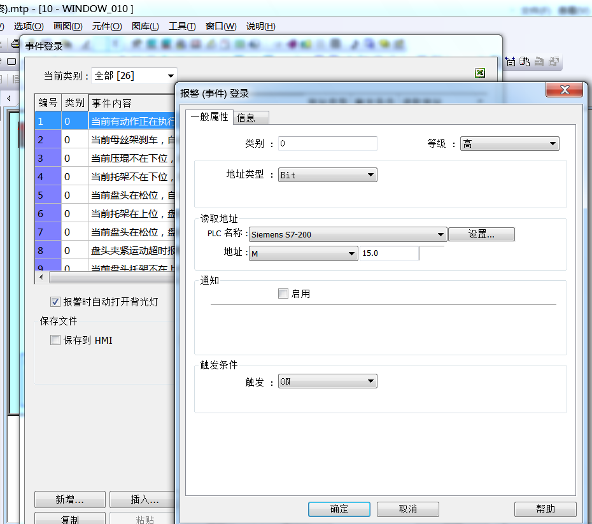Screen dimensions: 592x524
Task: Enable the 保存到 HMI checkbox
Action: (55, 340)
